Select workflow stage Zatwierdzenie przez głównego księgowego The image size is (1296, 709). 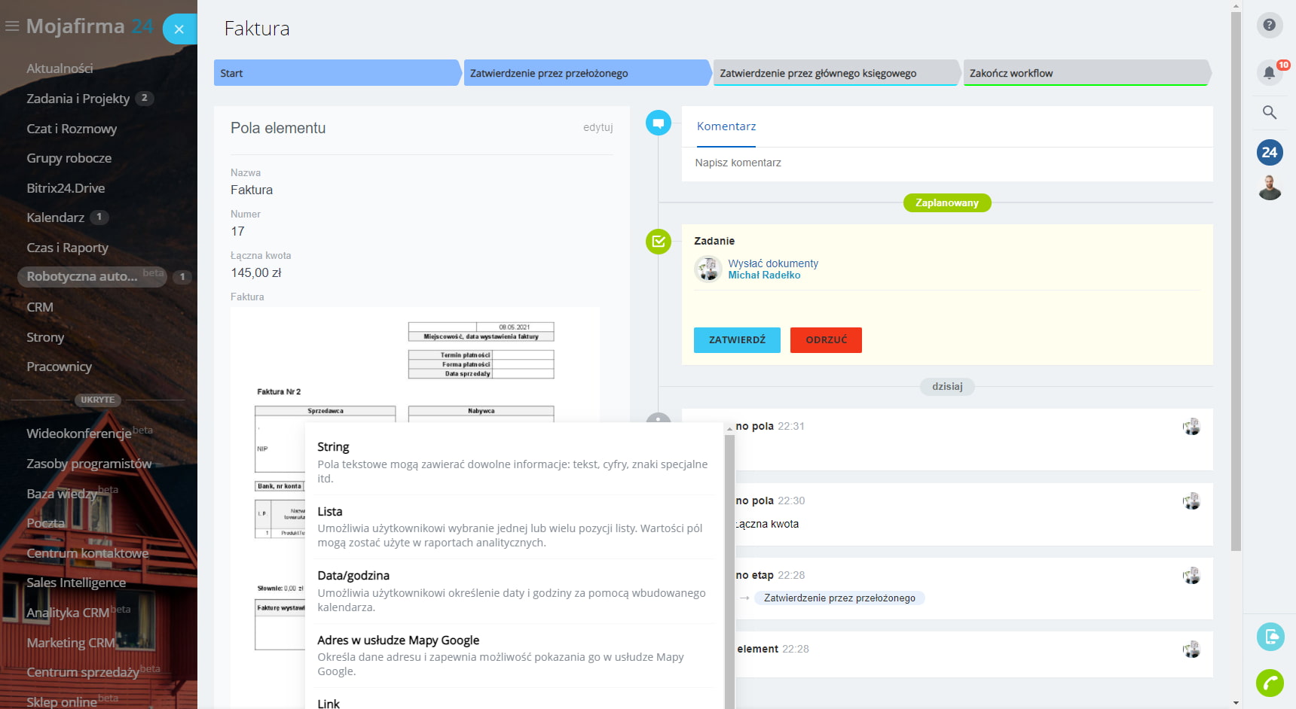818,73
